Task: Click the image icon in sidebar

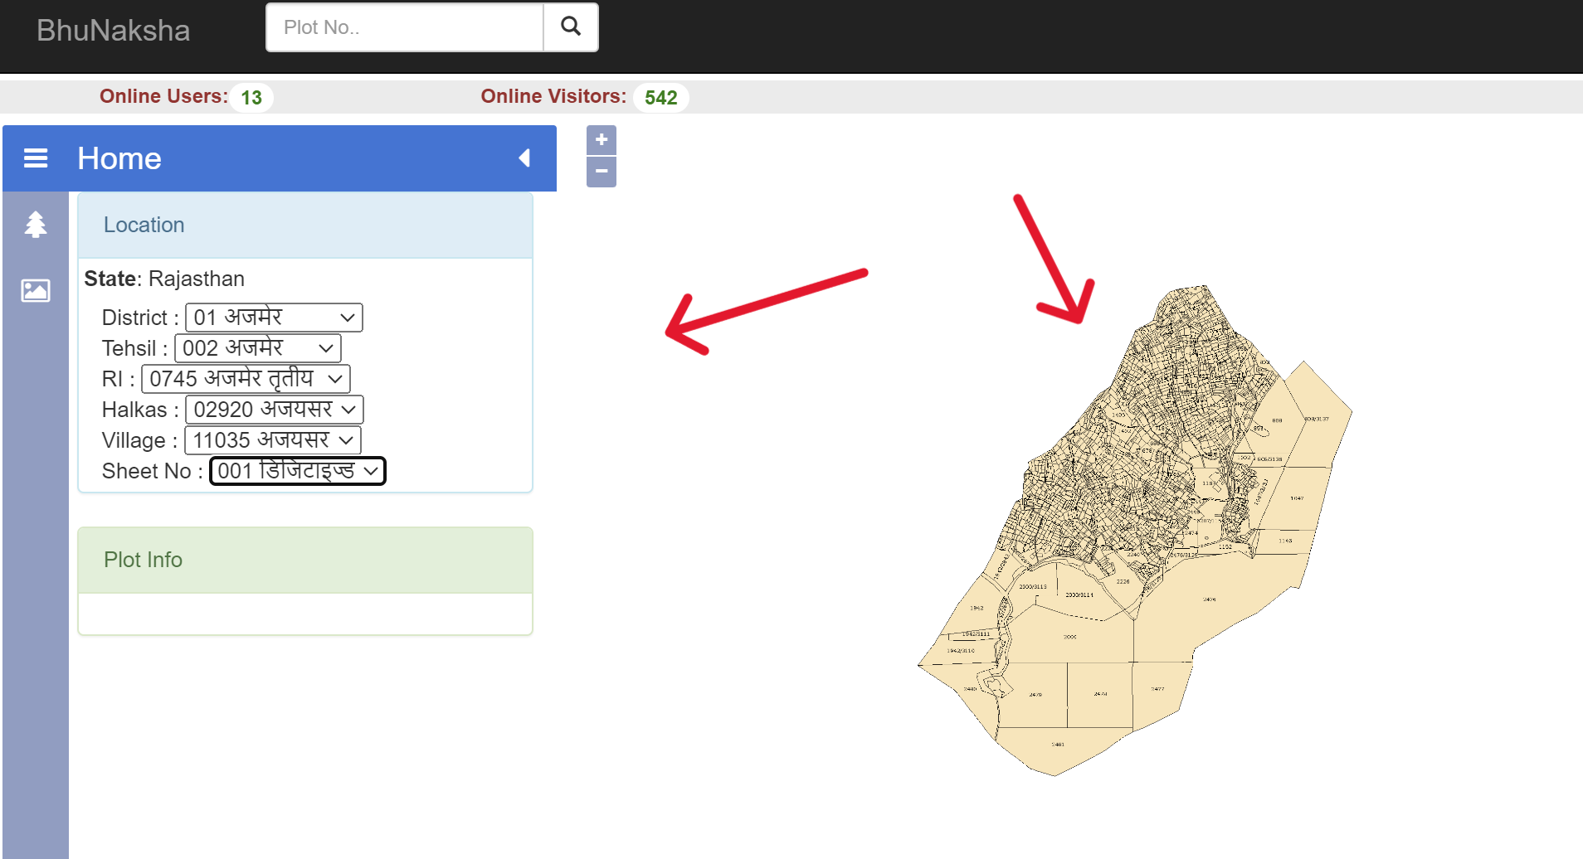Action: click(36, 290)
